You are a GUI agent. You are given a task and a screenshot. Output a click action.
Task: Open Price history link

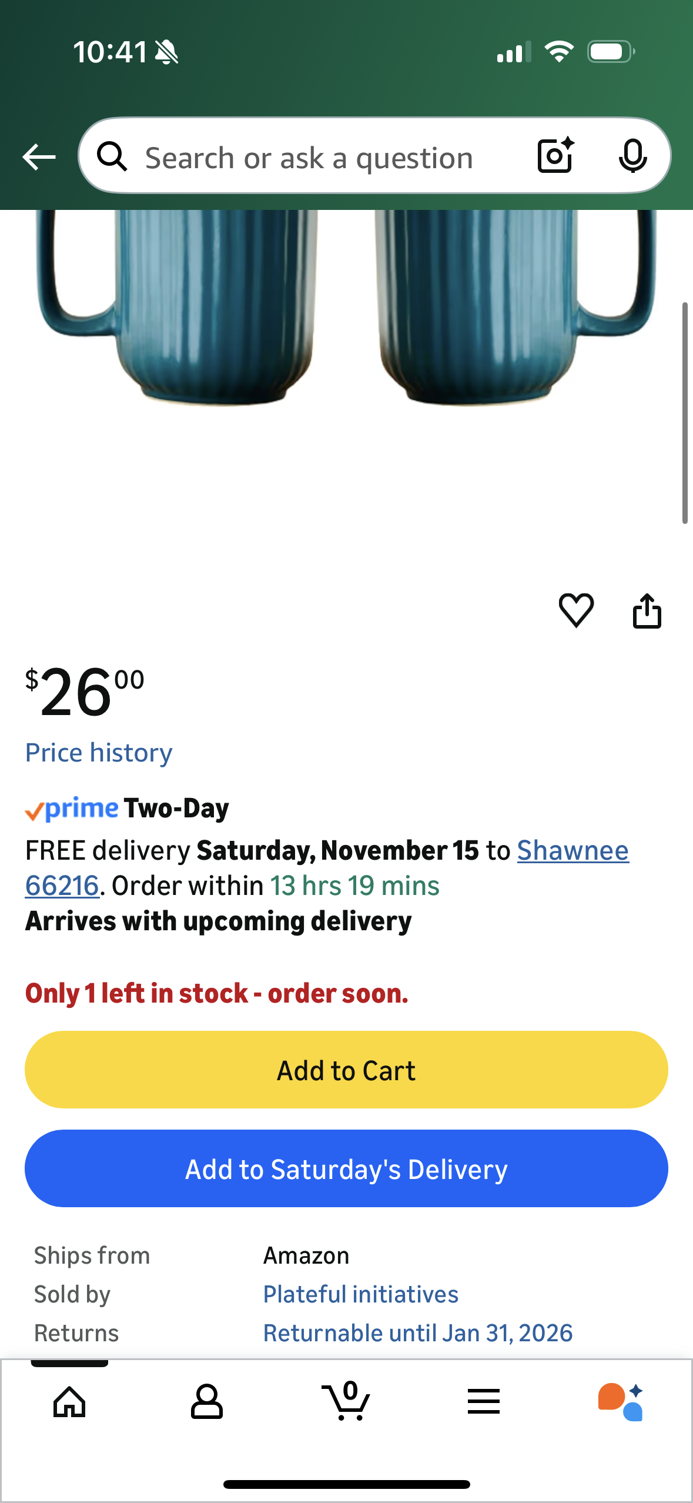[x=99, y=753]
